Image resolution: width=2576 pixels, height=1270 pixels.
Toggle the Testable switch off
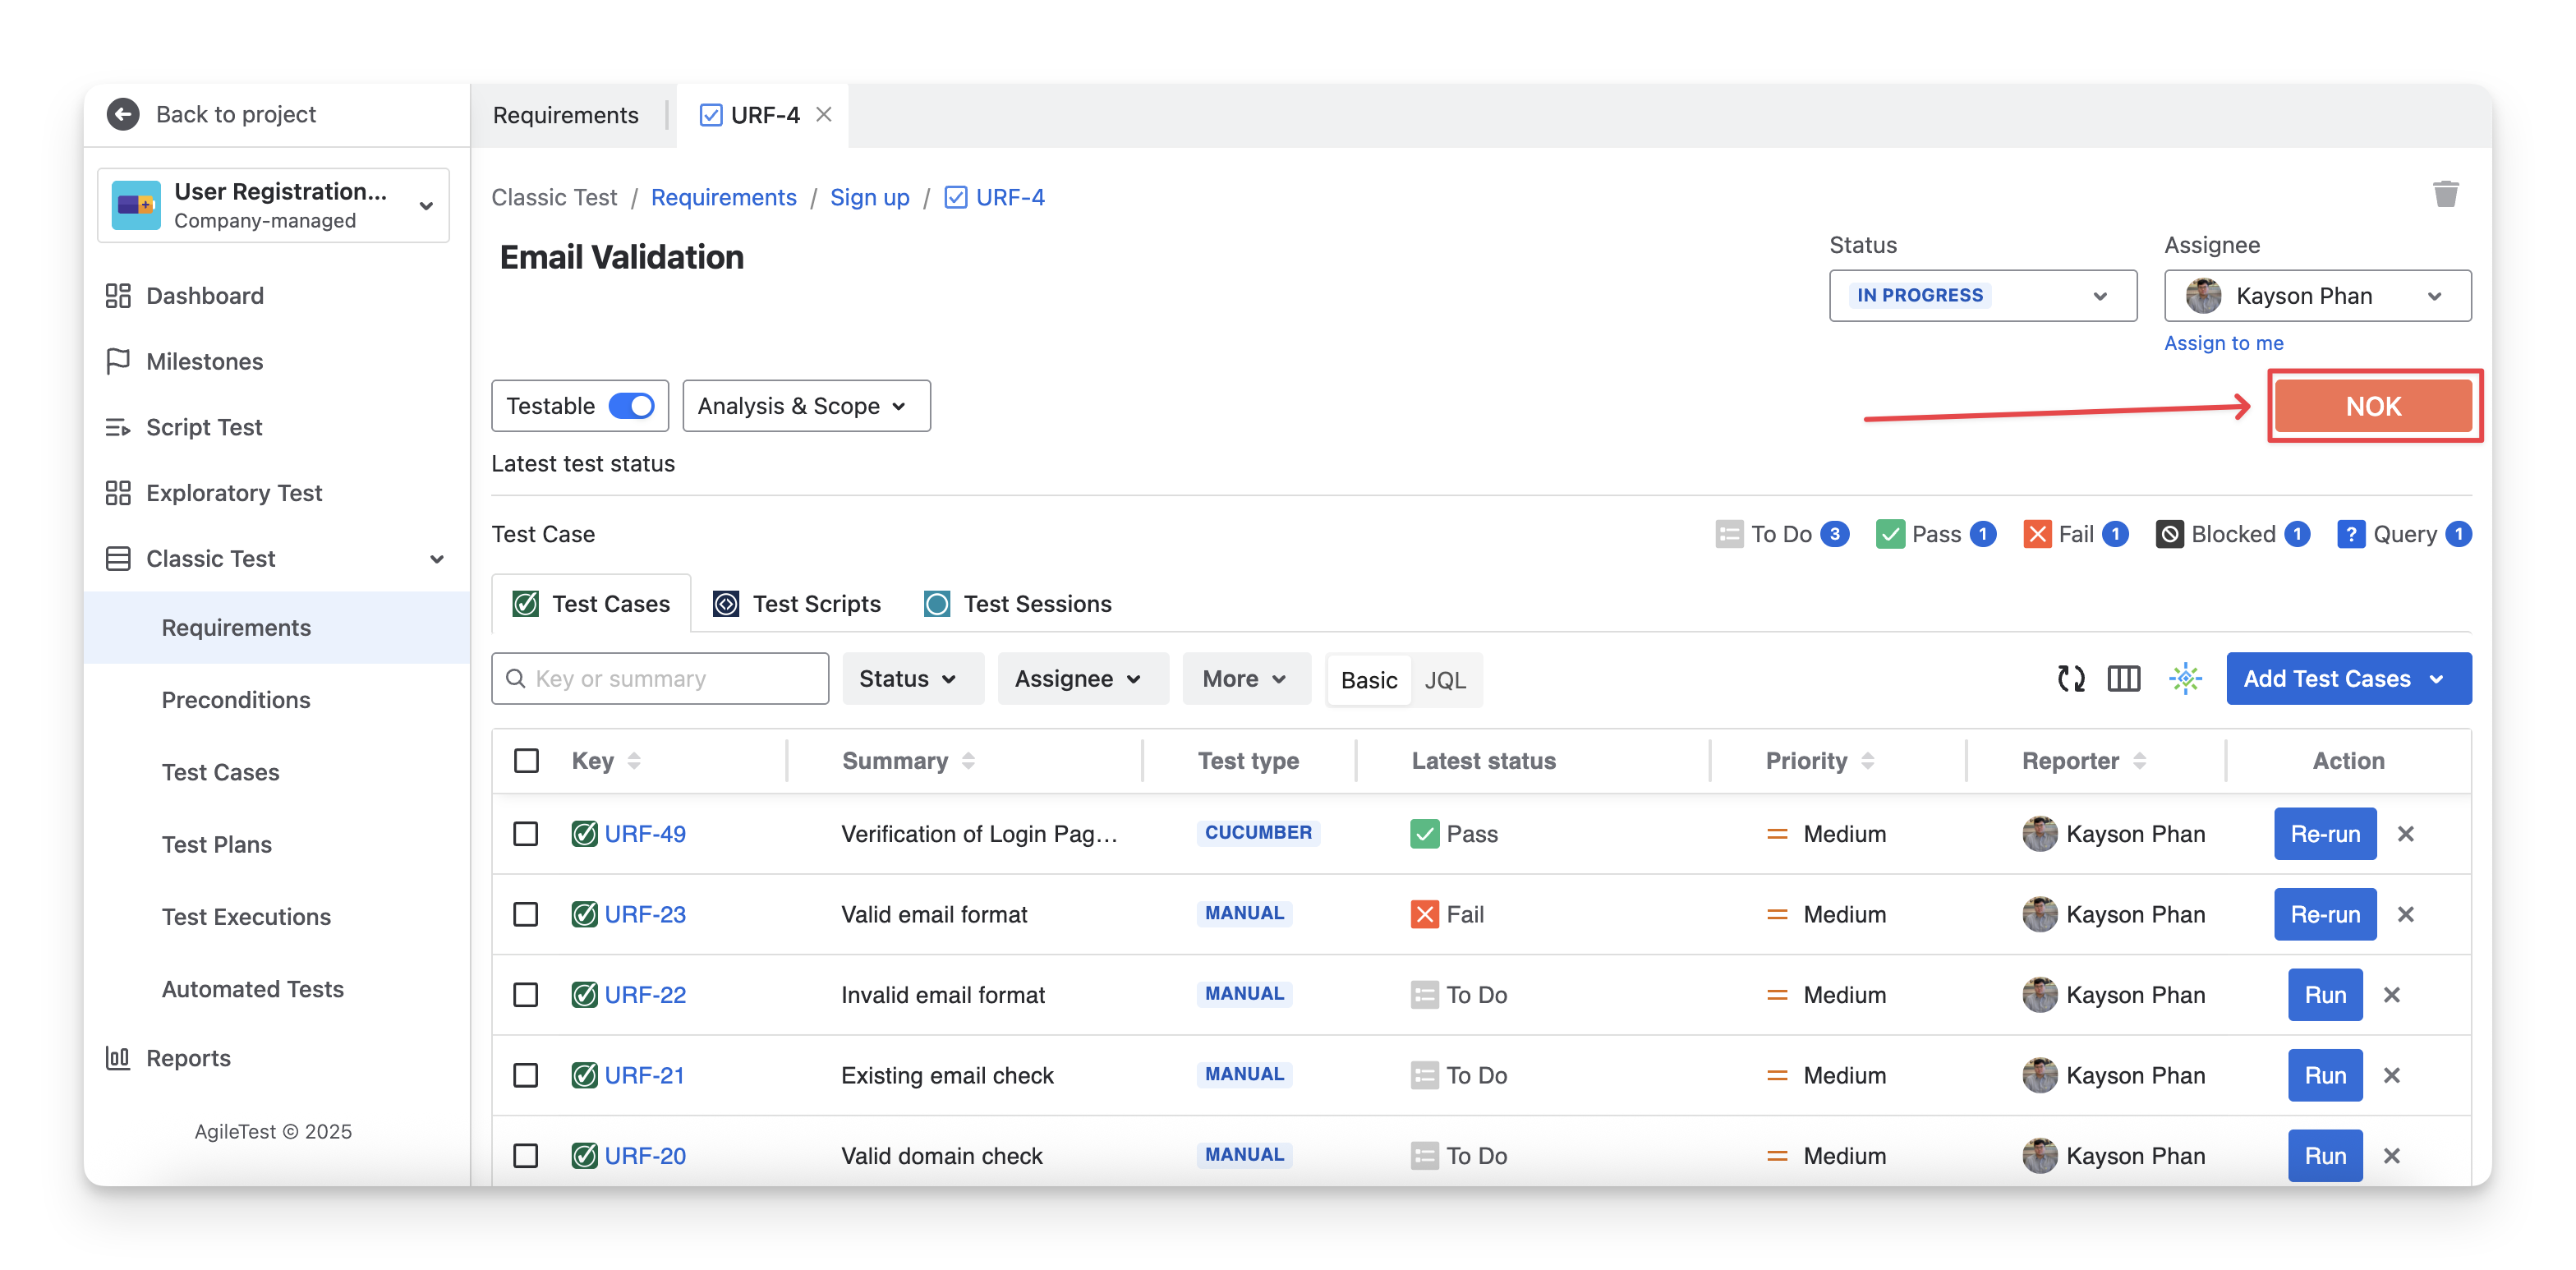tap(631, 406)
